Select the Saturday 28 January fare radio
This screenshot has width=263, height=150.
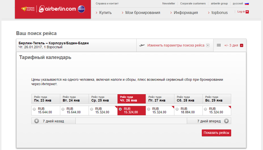[x=177, y=109]
